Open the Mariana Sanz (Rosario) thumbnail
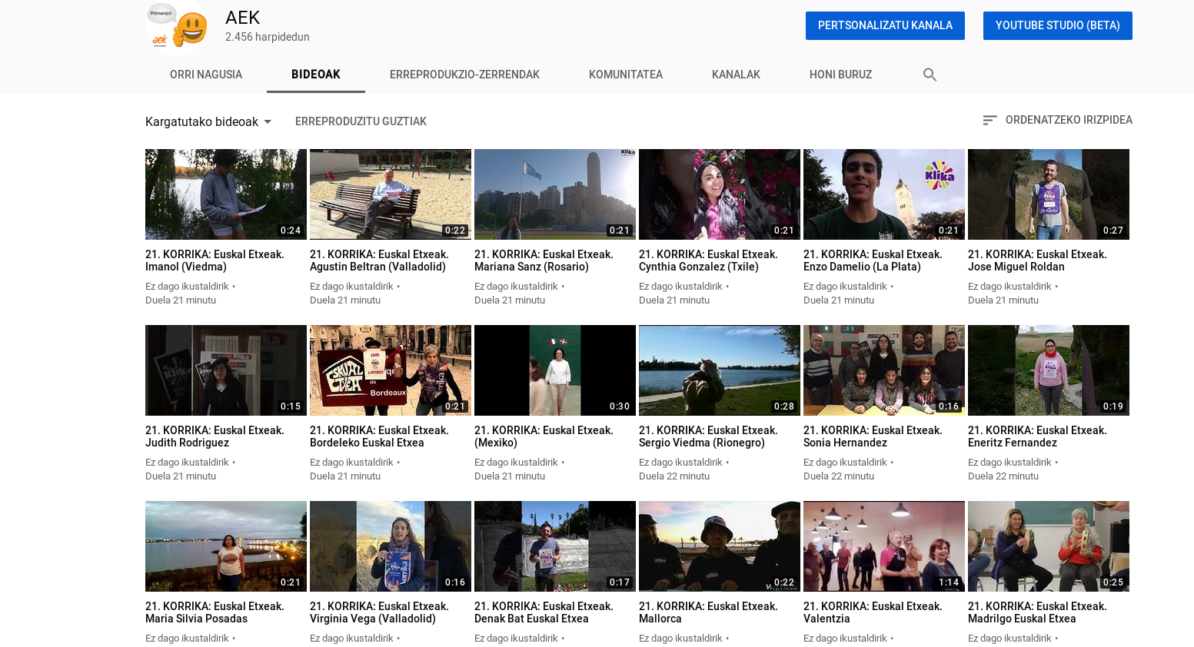1194x647 pixels. click(555, 194)
